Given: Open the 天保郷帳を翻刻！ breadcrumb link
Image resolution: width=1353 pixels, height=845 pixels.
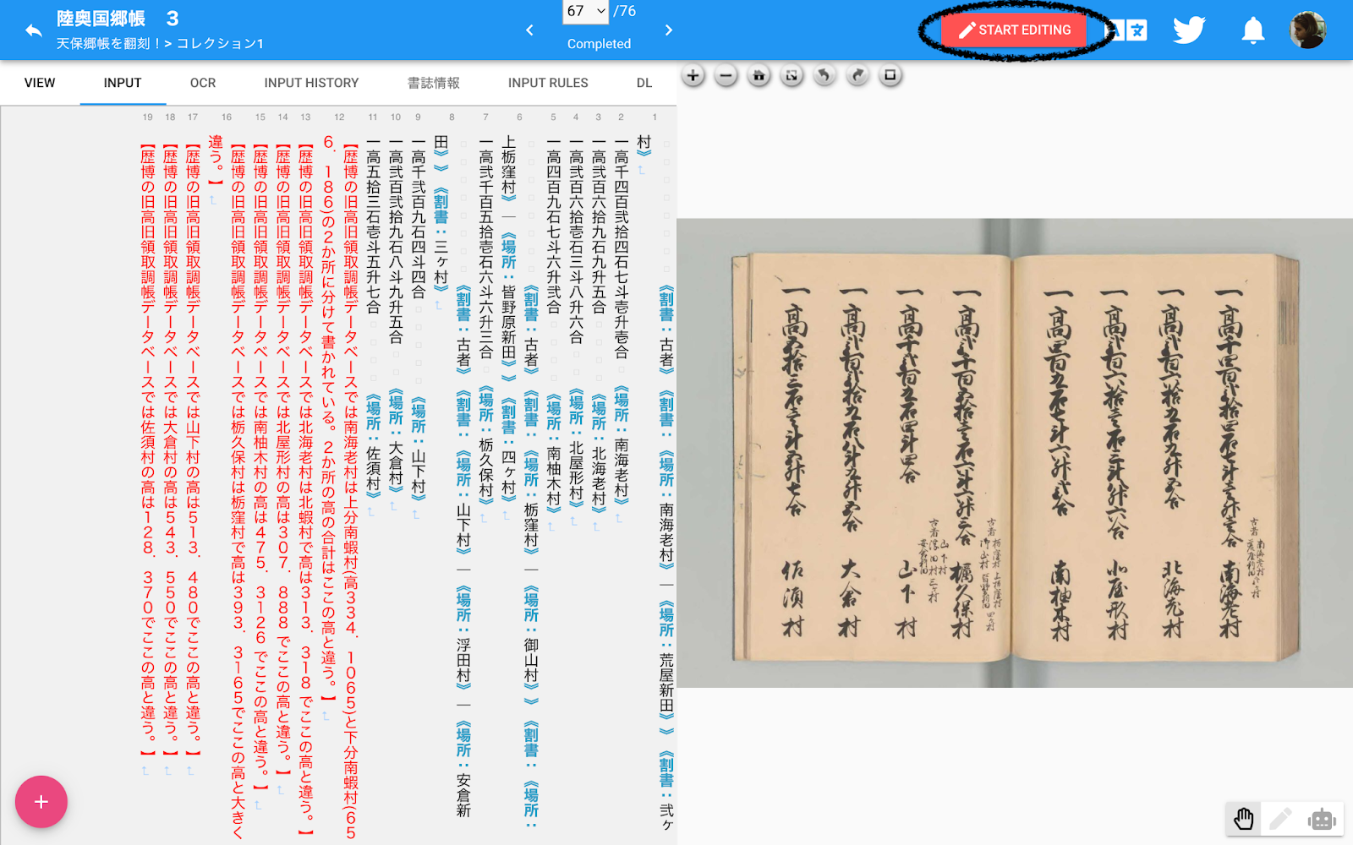Looking at the screenshot, I should pyautogui.click(x=108, y=44).
